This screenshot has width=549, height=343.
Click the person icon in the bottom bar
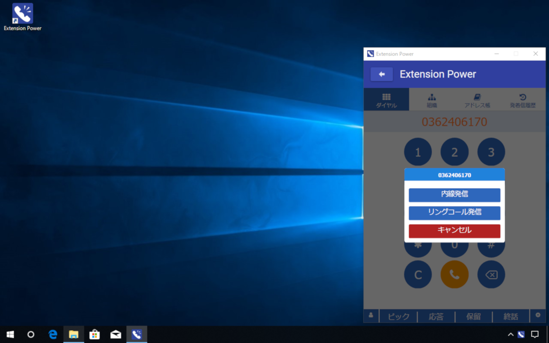tap(371, 315)
